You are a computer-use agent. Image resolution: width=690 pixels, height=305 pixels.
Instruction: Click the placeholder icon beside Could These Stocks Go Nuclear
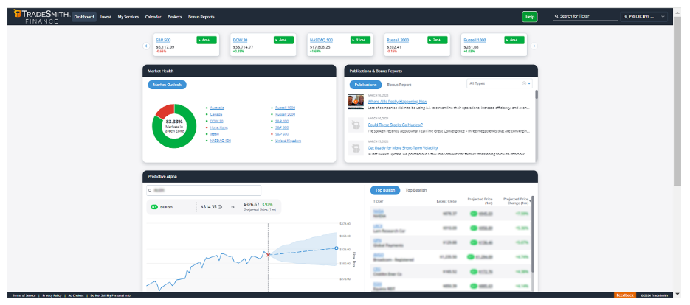(356, 125)
